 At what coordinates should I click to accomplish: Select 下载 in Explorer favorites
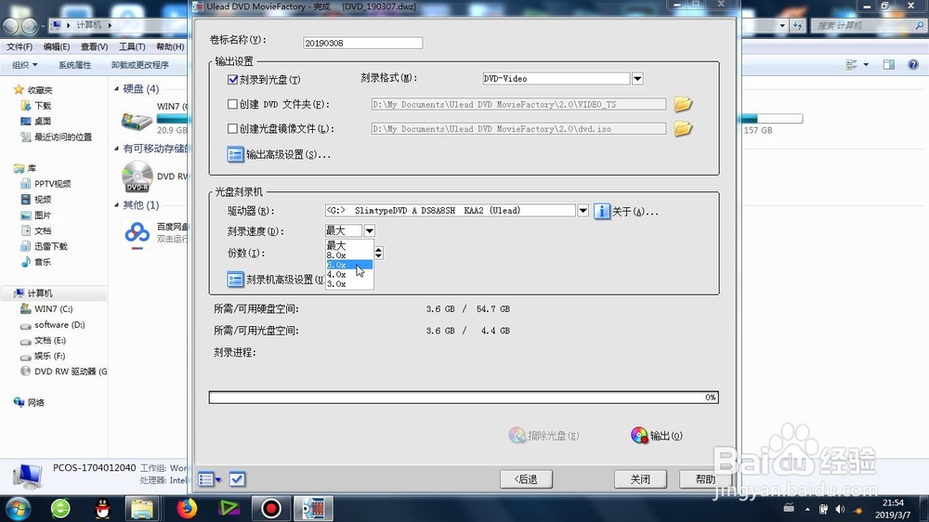43,106
